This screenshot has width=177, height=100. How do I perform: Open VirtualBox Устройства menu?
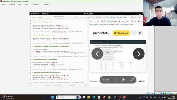(35, 4)
